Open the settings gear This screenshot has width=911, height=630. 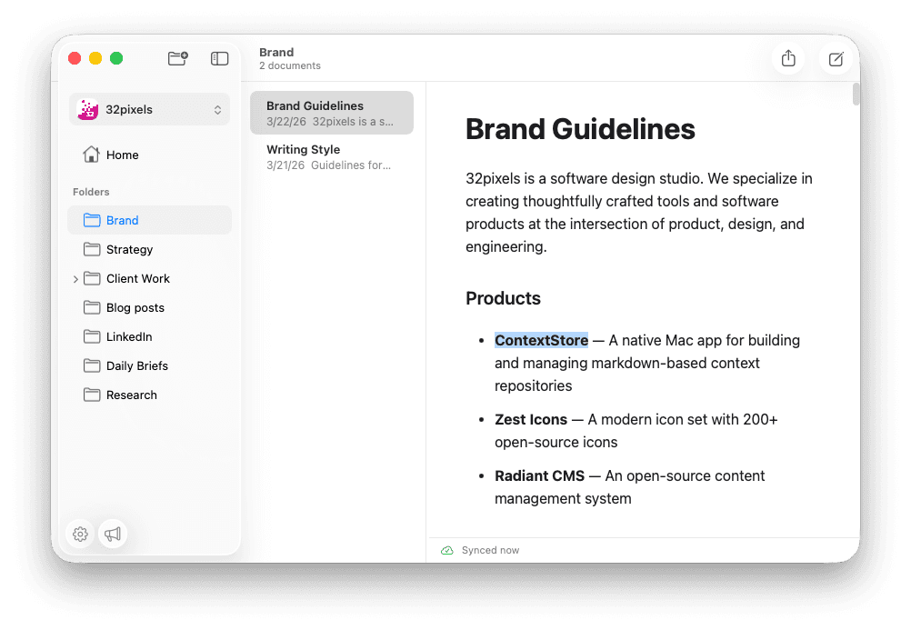(x=80, y=535)
